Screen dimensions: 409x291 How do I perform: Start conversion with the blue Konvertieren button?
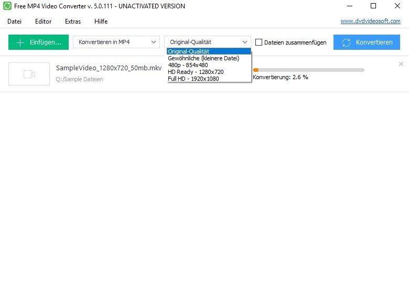[x=367, y=42]
